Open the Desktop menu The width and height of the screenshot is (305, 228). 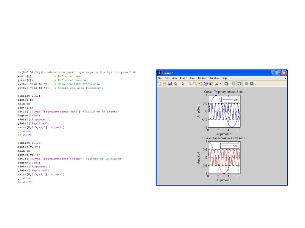pyautogui.click(x=203, y=78)
